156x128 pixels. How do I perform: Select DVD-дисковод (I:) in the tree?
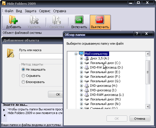point(103,90)
